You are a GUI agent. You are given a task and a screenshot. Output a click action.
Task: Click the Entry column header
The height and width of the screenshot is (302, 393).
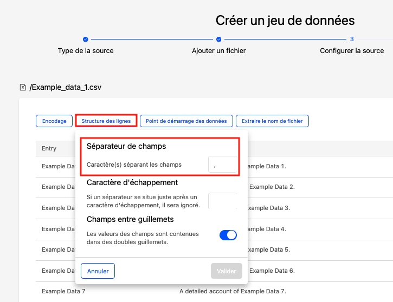click(x=49, y=148)
